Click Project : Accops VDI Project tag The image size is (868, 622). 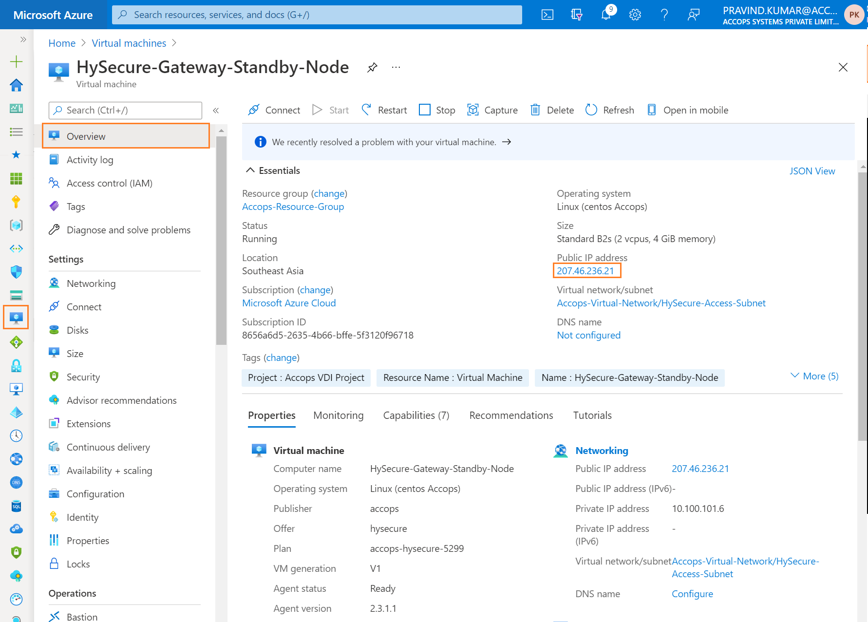[306, 377]
